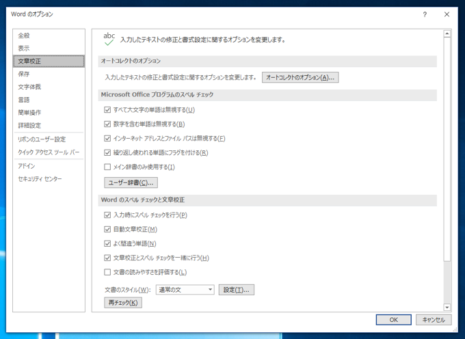Image resolution: width=465 pixels, height=339 pixels.
Task: Click the scrollbar down arrow
Action: (x=447, y=308)
